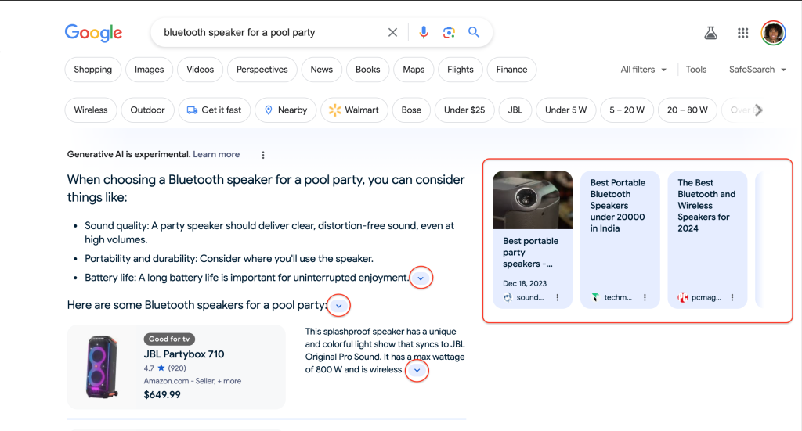Viewport: 802px width, 431px height.
Task: Open the Google account profile picture
Action: coord(773,33)
